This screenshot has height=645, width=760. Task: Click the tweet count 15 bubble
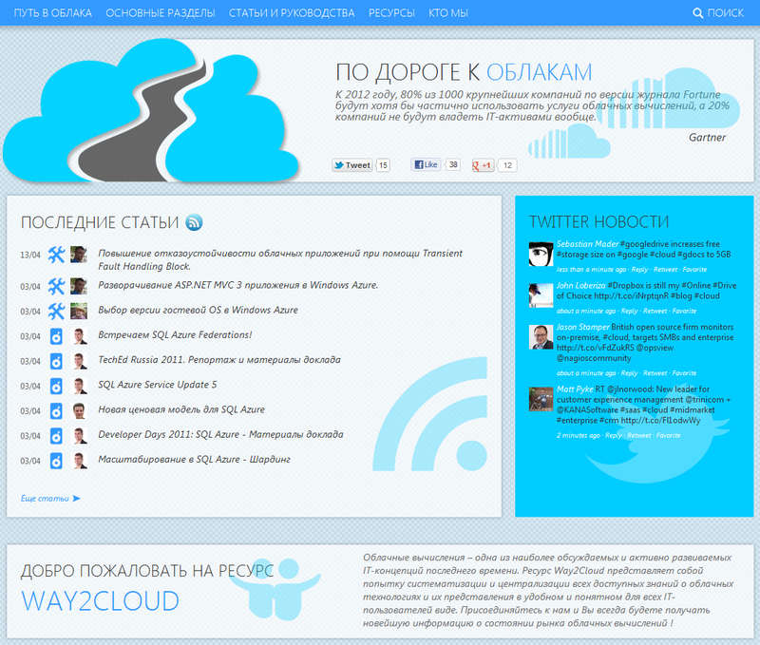pos(383,165)
